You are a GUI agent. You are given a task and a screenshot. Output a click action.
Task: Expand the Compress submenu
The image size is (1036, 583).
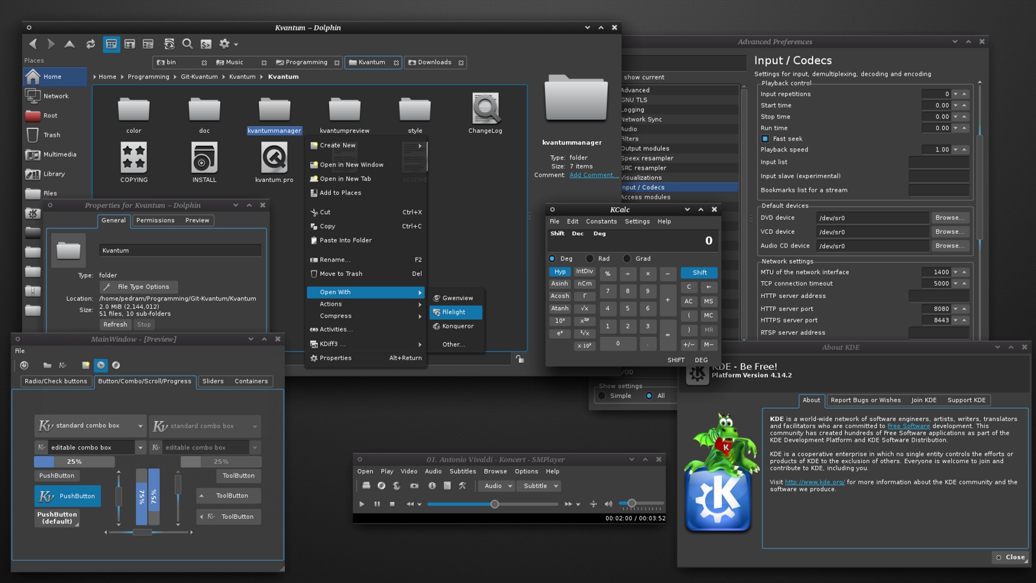click(x=366, y=316)
